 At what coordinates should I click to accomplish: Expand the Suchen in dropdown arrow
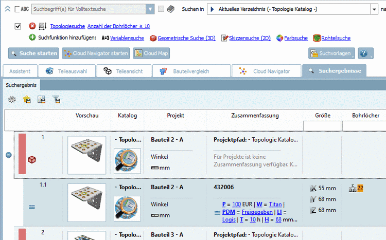(x=374, y=9)
